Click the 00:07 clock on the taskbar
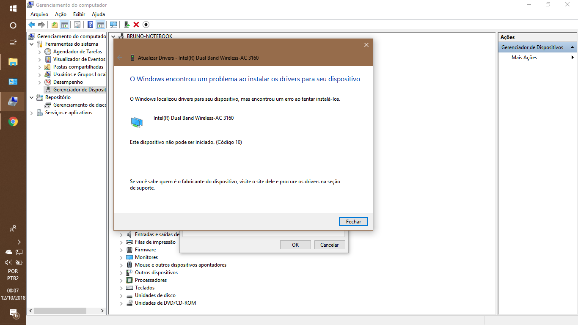Screen dimensions: 578x325 (x=13, y=291)
